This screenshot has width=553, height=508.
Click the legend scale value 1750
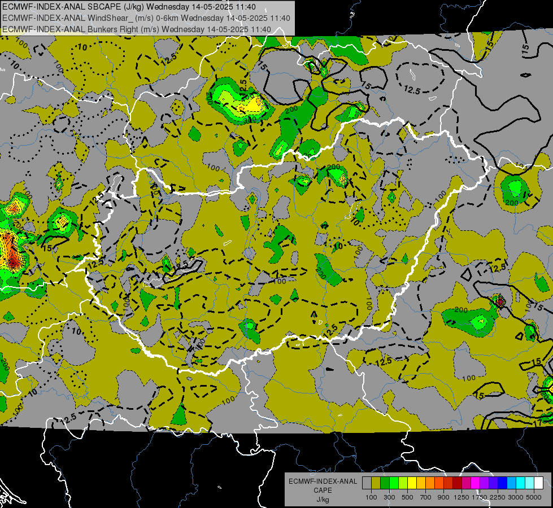click(x=480, y=497)
